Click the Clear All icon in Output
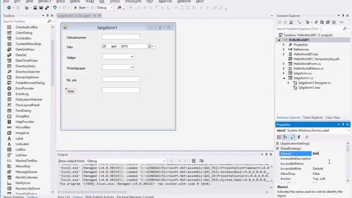Screen dimensions: 352x198 194,161
